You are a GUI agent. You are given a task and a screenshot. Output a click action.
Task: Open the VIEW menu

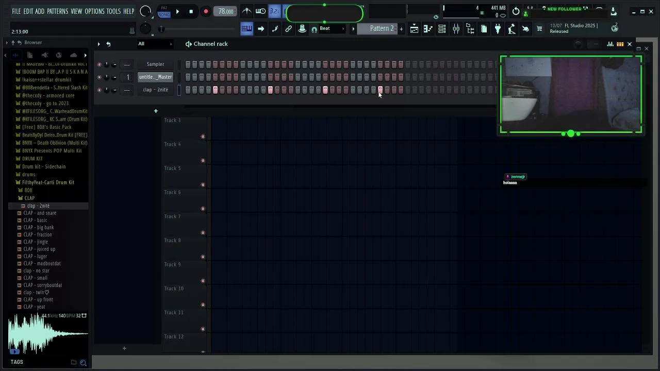click(x=76, y=11)
